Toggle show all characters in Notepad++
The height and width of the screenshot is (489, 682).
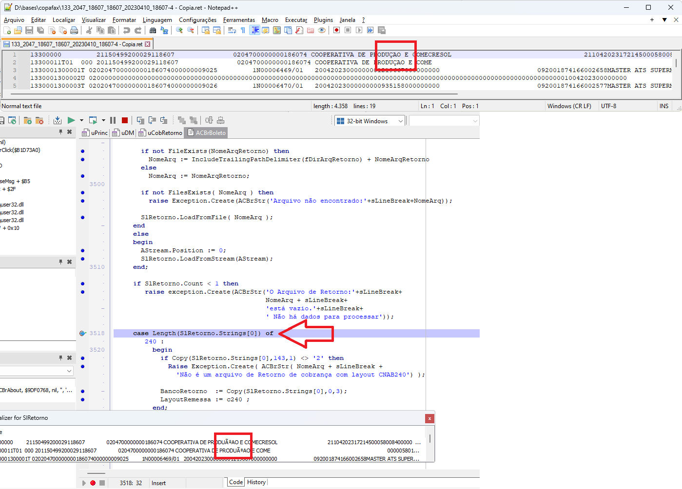[x=243, y=30]
